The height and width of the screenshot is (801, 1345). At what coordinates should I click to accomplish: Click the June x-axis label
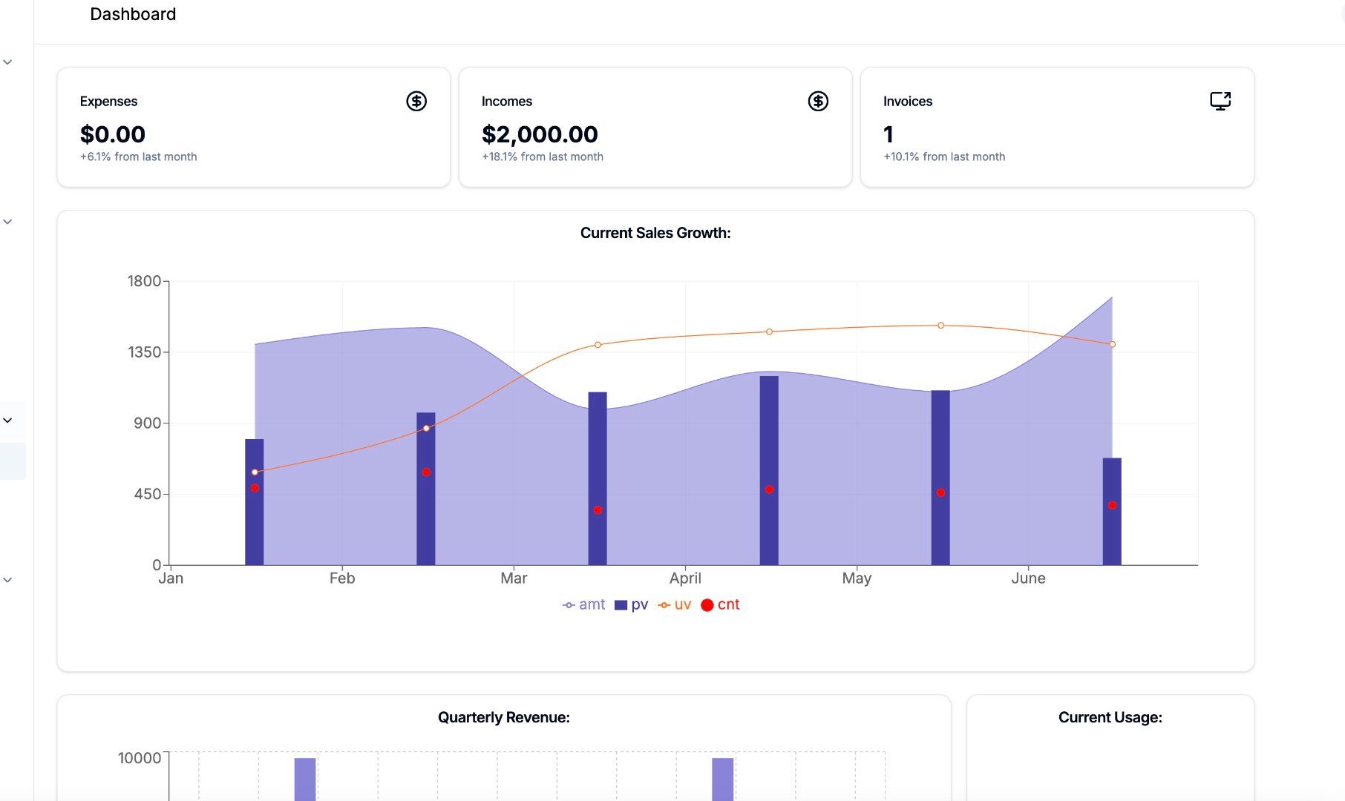point(1028,578)
